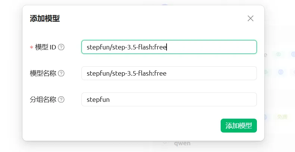Click the 模型 ID required field label
The width and height of the screenshot is (295, 152).
coord(45,47)
